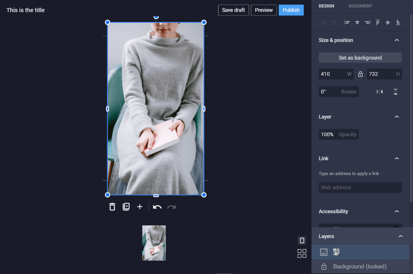Undo the last action
Image resolution: width=413 pixels, height=274 pixels.
157,207
